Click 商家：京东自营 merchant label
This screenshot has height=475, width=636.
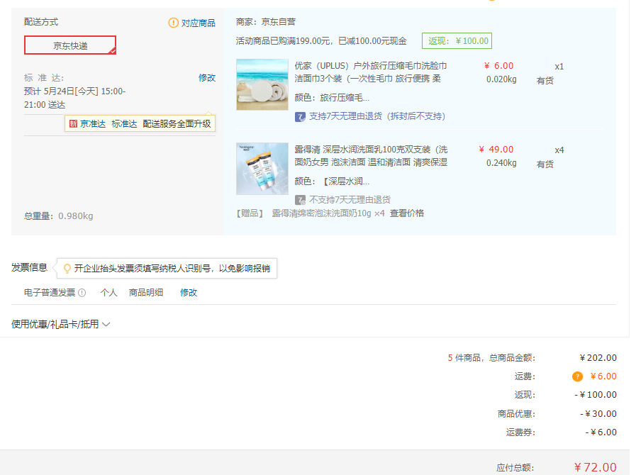pyautogui.click(x=266, y=22)
